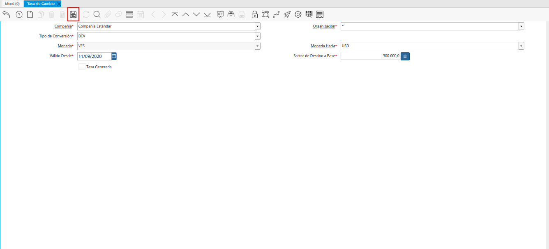The height and width of the screenshot is (249, 549).
Task: Expand the Moneda dropdown arrow
Action: point(258,46)
